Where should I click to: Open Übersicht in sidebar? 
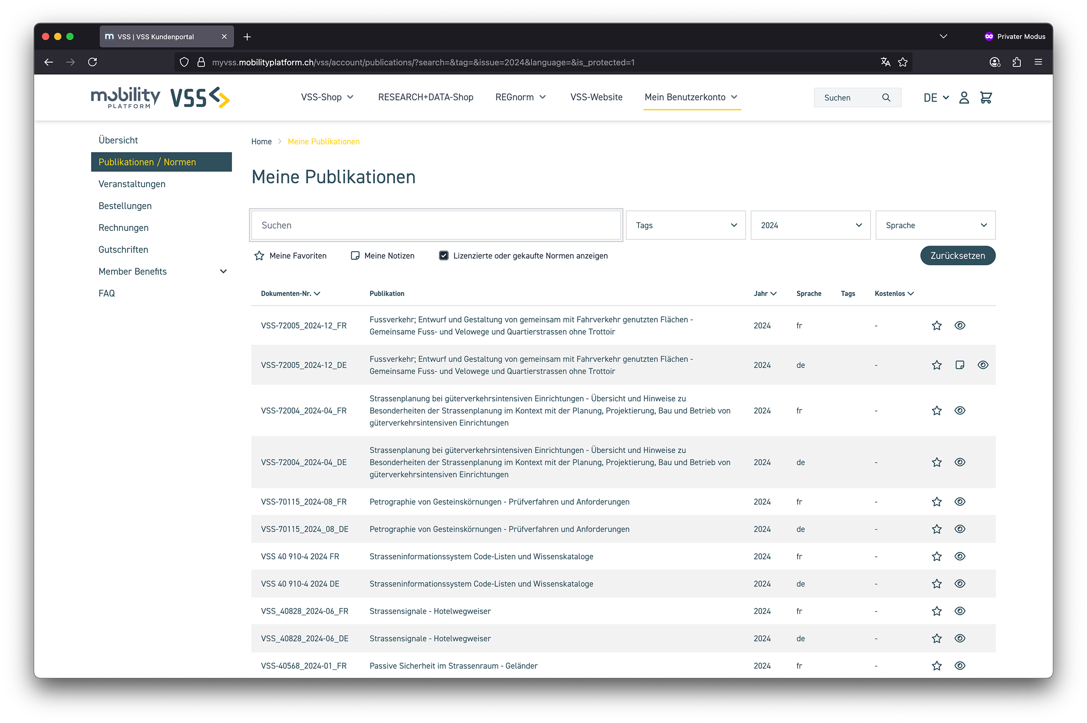coord(118,140)
